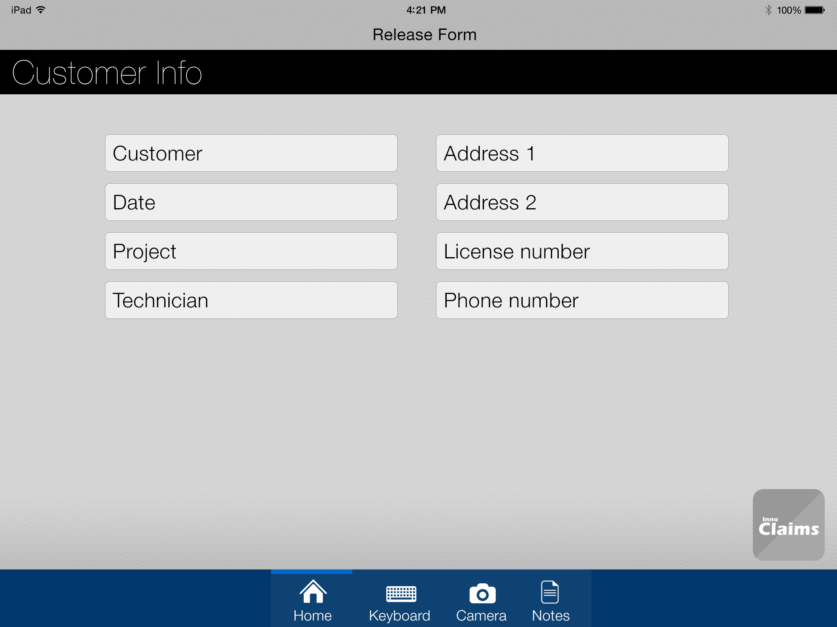Tap the Wi-Fi status icon
The height and width of the screenshot is (627, 837).
click(x=41, y=9)
